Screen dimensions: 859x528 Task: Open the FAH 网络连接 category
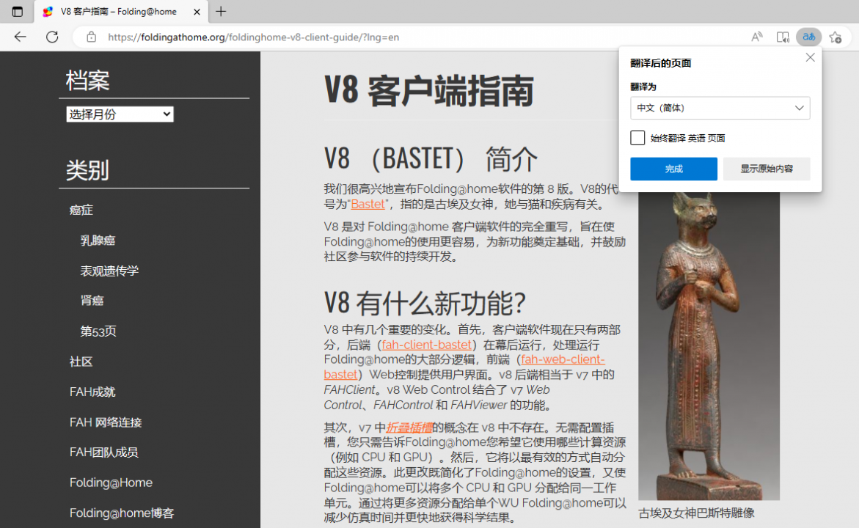pos(106,422)
